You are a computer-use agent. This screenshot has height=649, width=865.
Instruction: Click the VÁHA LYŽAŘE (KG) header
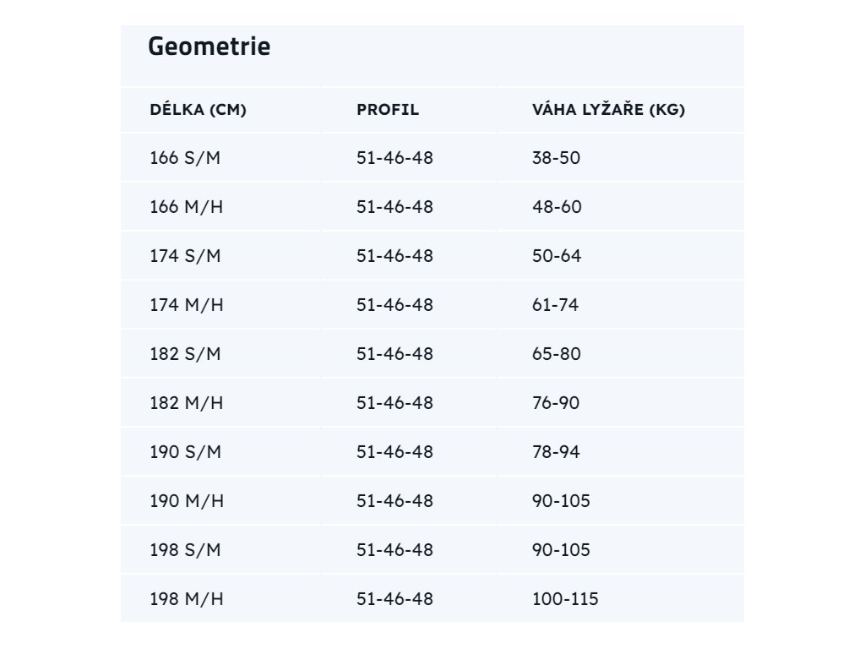pyautogui.click(x=608, y=110)
